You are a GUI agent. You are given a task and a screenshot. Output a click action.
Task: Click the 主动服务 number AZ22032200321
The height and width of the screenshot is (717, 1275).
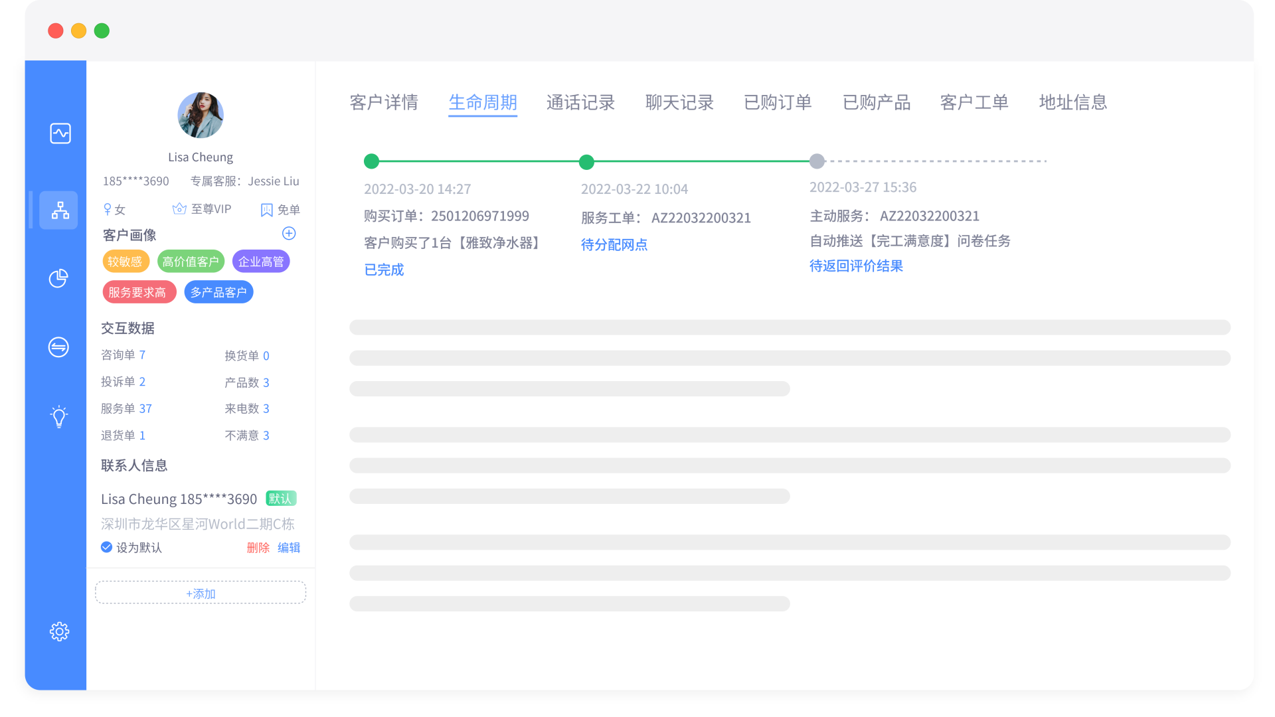point(930,216)
